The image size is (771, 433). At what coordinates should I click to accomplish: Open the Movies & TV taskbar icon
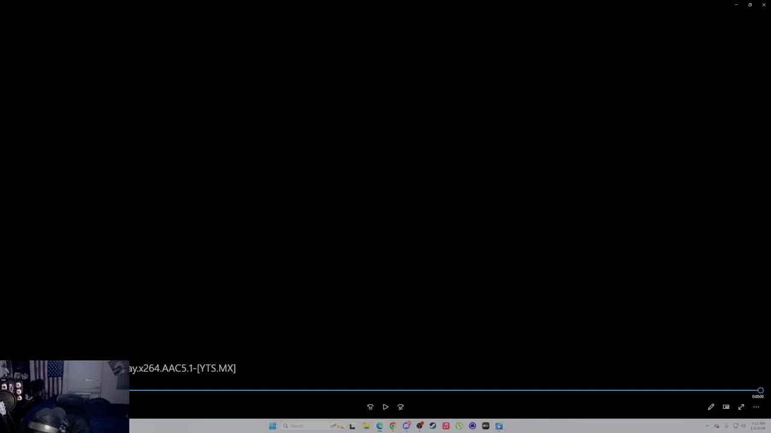click(499, 426)
